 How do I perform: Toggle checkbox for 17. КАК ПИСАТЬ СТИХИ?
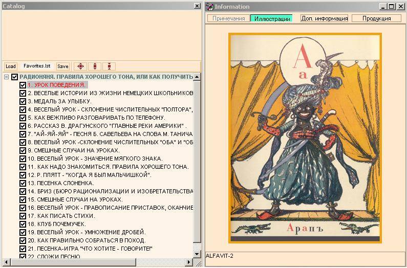[23, 216]
